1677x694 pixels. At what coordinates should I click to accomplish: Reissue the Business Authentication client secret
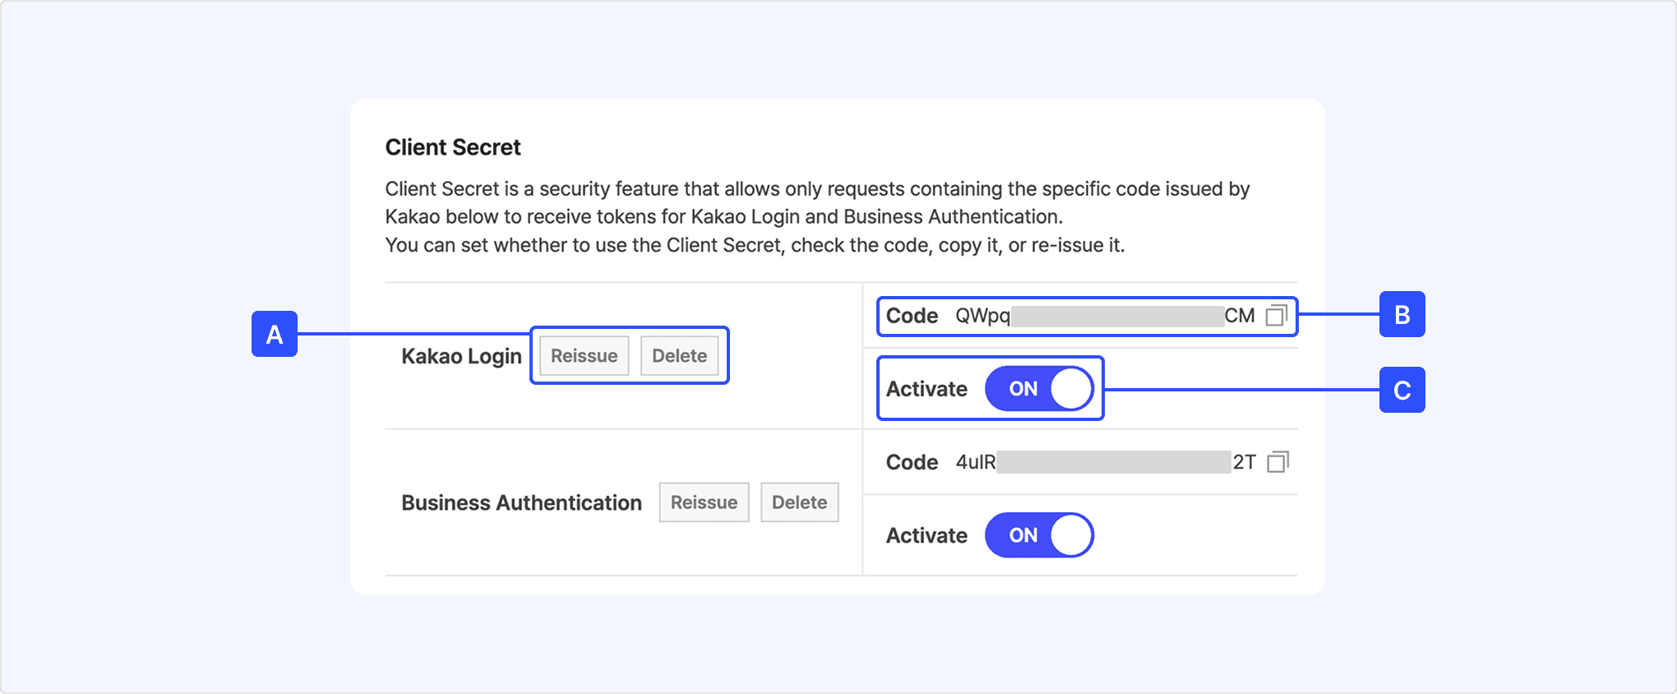(704, 502)
